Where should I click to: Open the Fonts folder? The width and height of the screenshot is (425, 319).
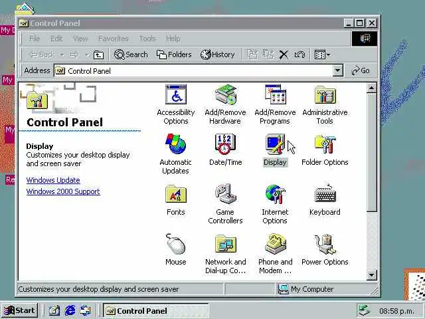coord(175,200)
